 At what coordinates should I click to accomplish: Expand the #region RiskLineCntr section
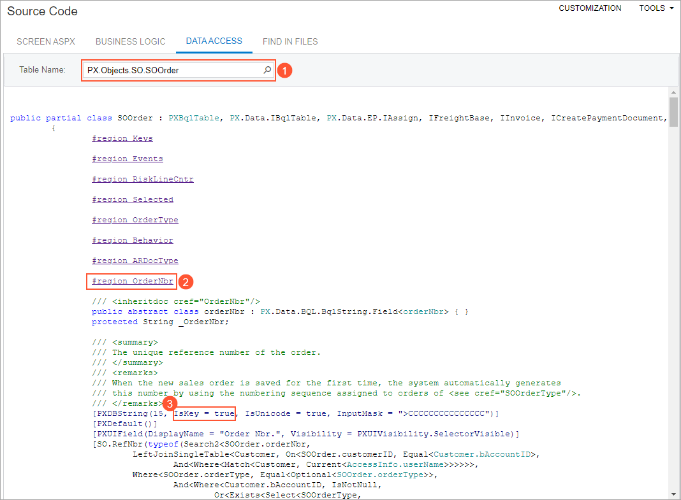pos(143,179)
